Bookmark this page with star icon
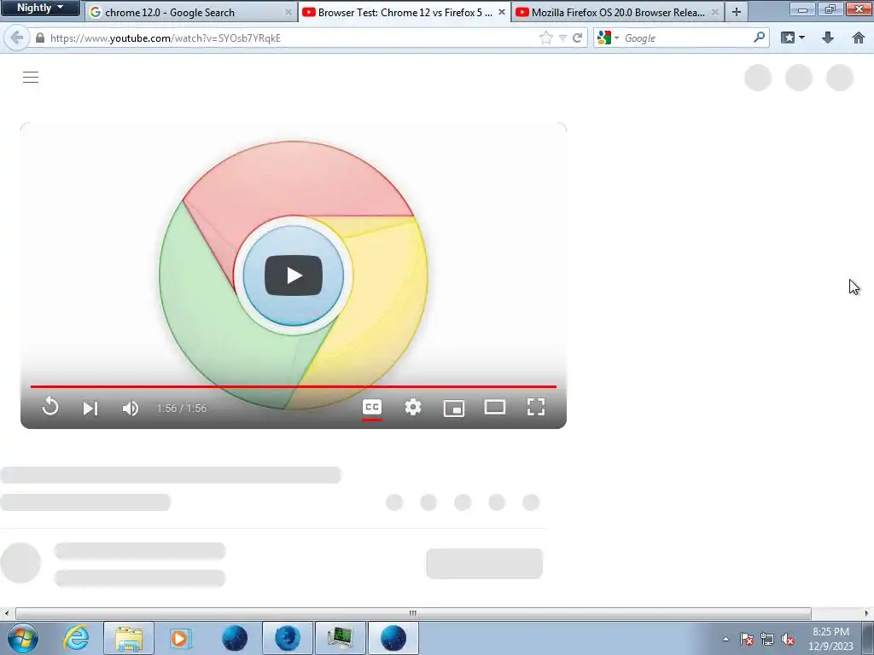The width and height of the screenshot is (874, 655). (x=545, y=38)
